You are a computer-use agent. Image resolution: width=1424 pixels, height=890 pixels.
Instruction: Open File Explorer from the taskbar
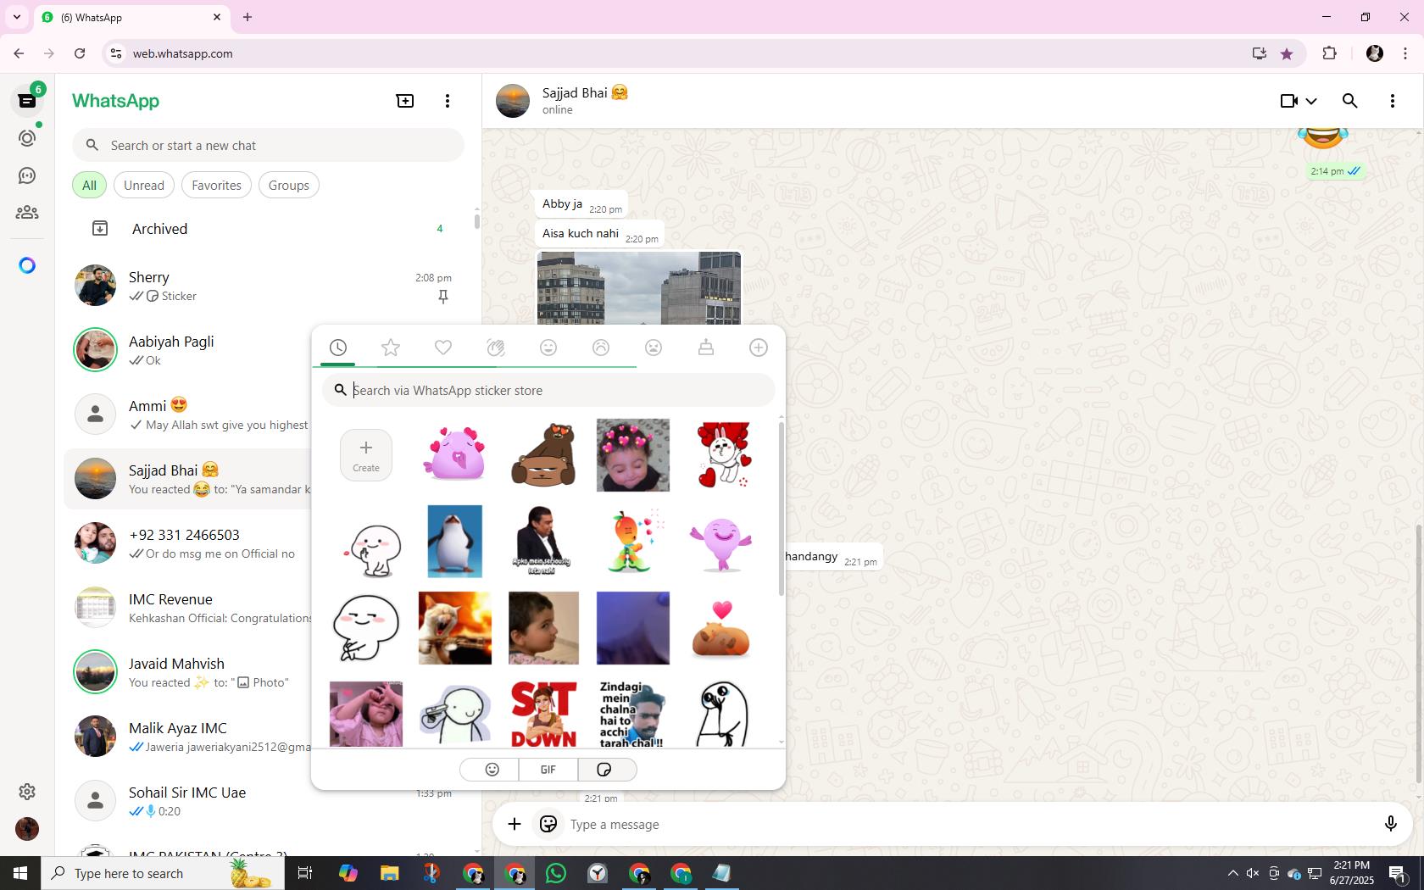tap(389, 873)
